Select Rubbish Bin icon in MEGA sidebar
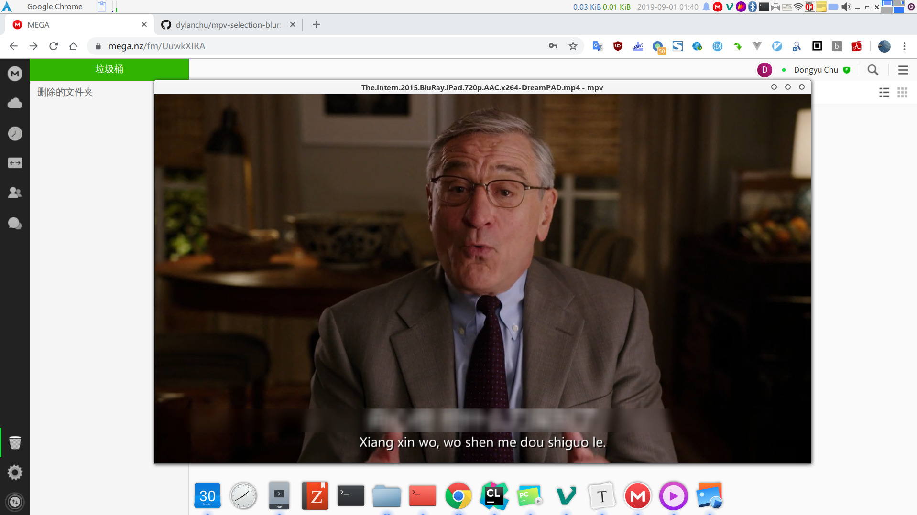917x515 pixels. click(15, 442)
